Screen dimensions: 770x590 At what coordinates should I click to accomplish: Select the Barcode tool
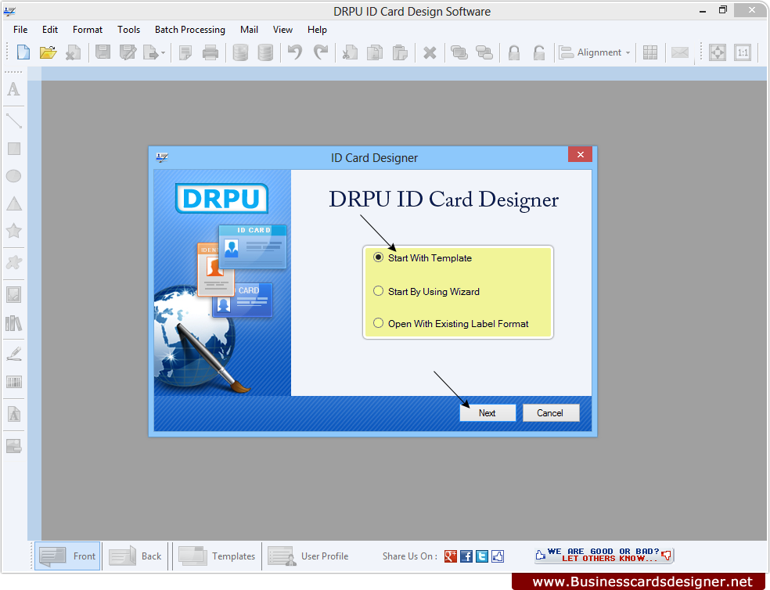point(14,382)
